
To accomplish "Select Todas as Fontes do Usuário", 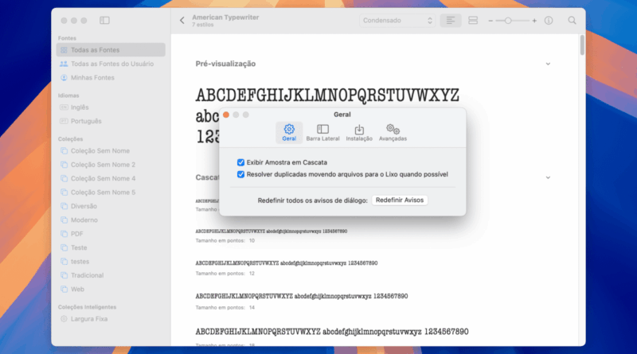I will coord(111,64).
